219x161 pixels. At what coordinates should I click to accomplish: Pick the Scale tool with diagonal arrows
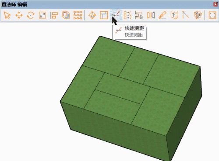(x=42, y=15)
